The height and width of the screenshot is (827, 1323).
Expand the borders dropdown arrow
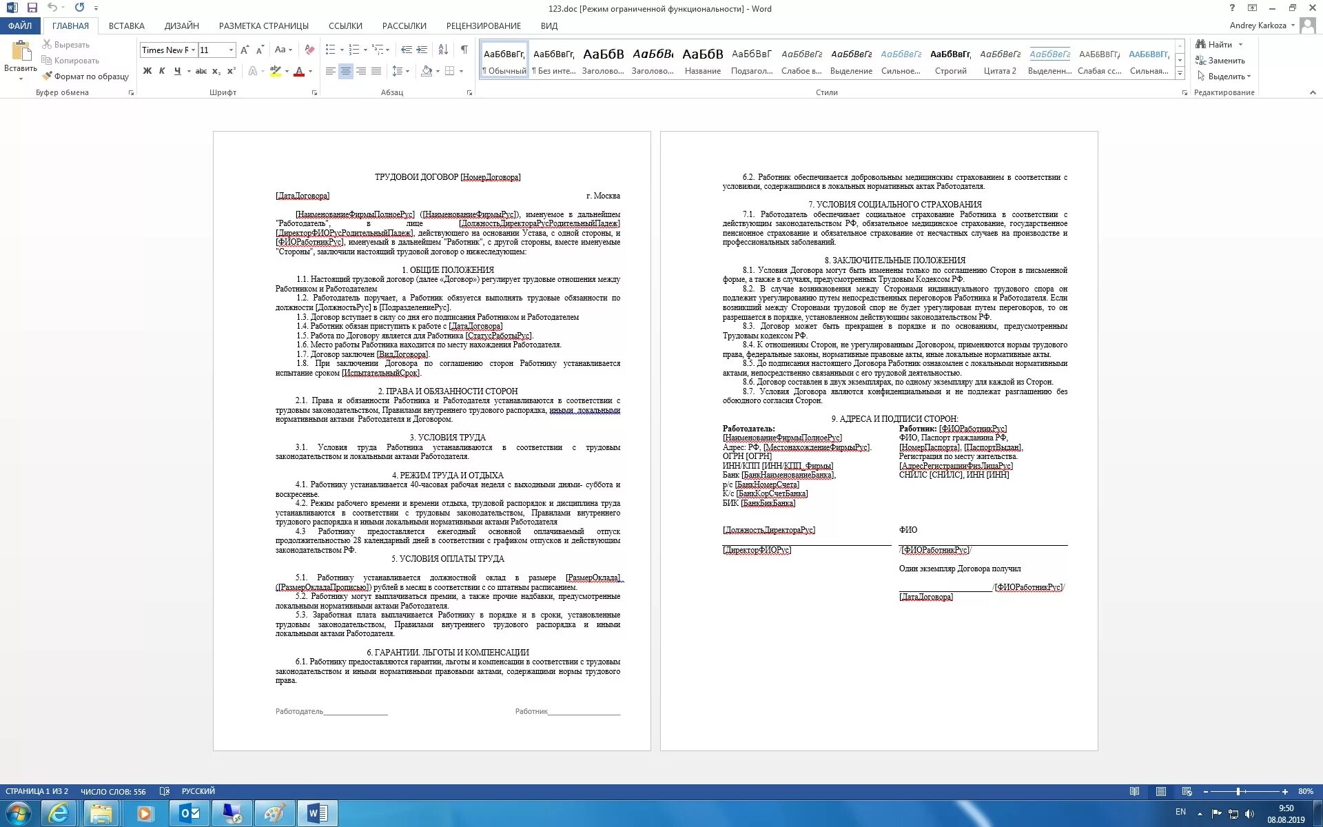(461, 71)
